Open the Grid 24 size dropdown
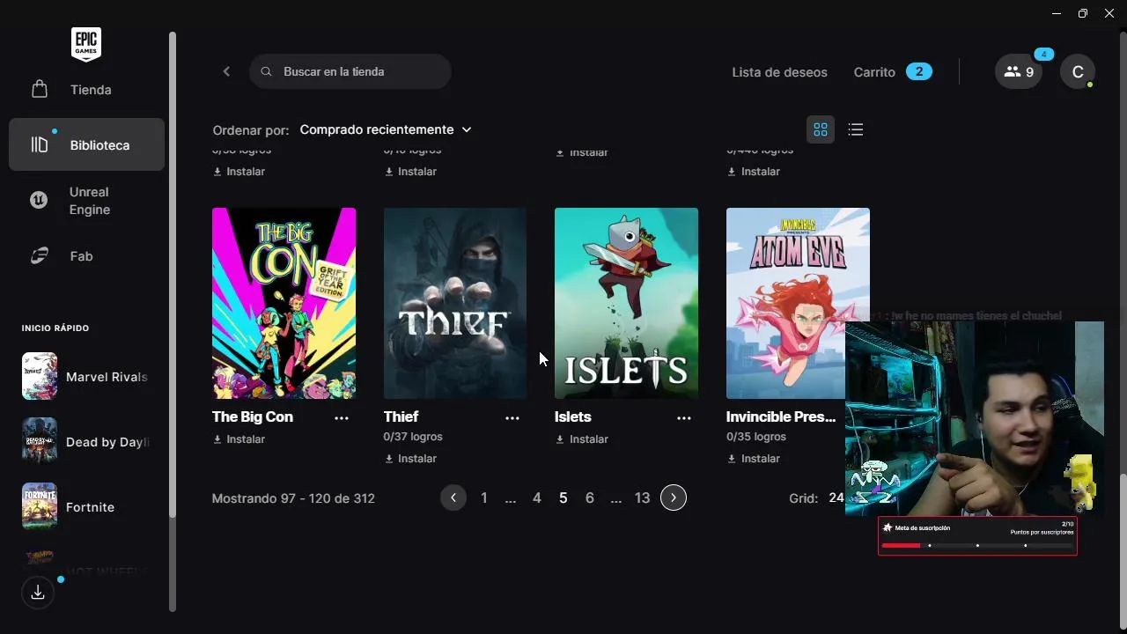This screenshot has height=634, width=1127. 835,498
